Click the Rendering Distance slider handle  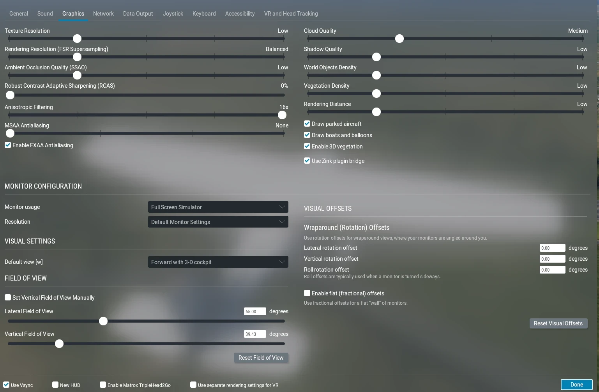coord(376,112)
